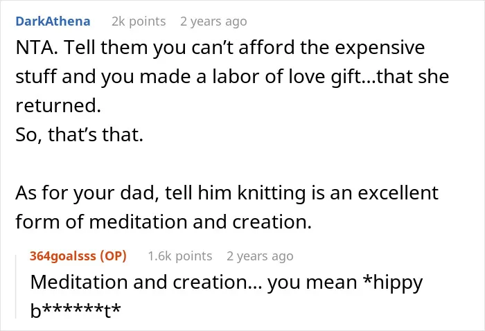Click the phrase 'labor of love gift'
The width and height of the screenshot is (485, 331).
tap(289, 77)
